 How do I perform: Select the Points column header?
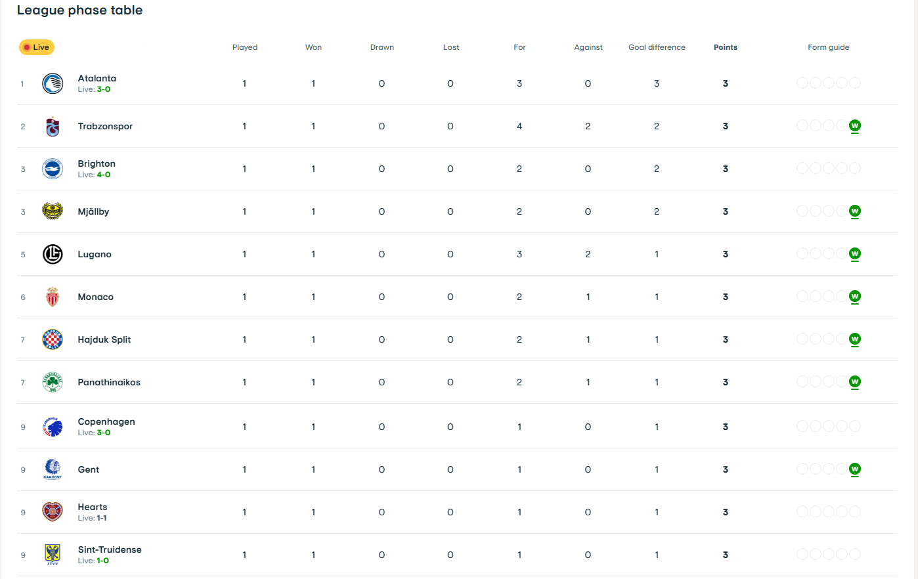click(x=726, y=47)
